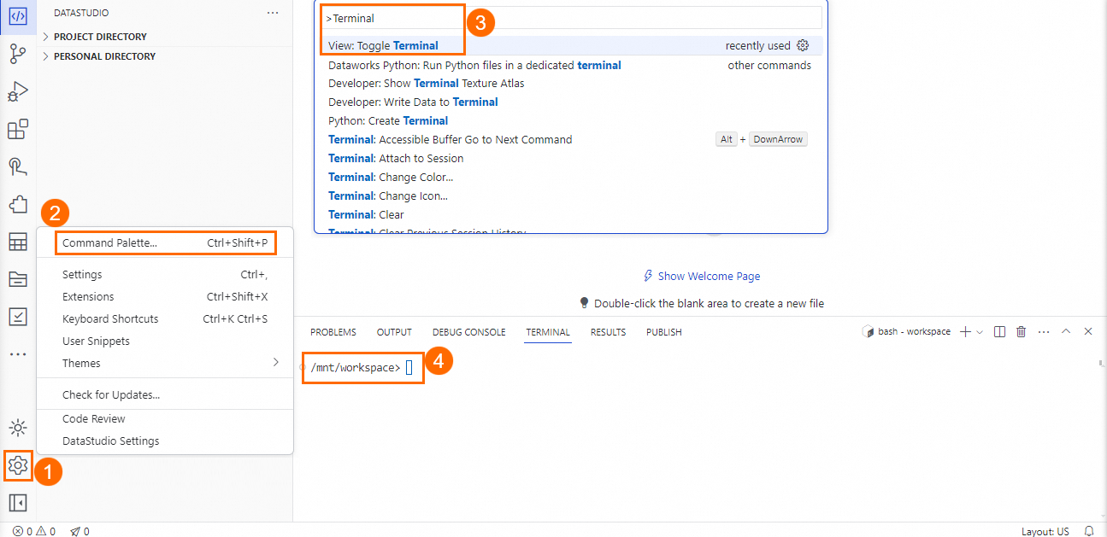
Task: Close the bottom panel
Action: coord(1088,331)
